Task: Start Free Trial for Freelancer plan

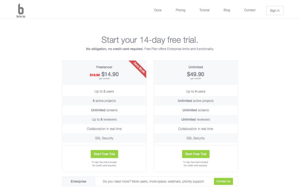Action: (104, 154)
